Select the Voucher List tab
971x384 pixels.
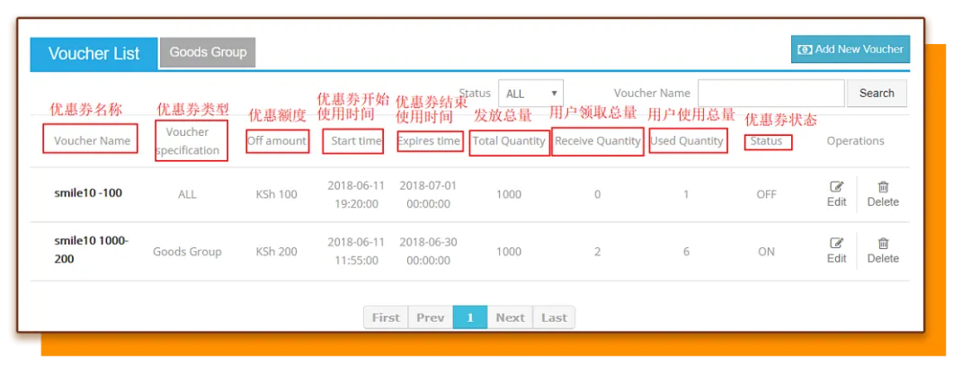pyautogui.click(x=94, y=54)
